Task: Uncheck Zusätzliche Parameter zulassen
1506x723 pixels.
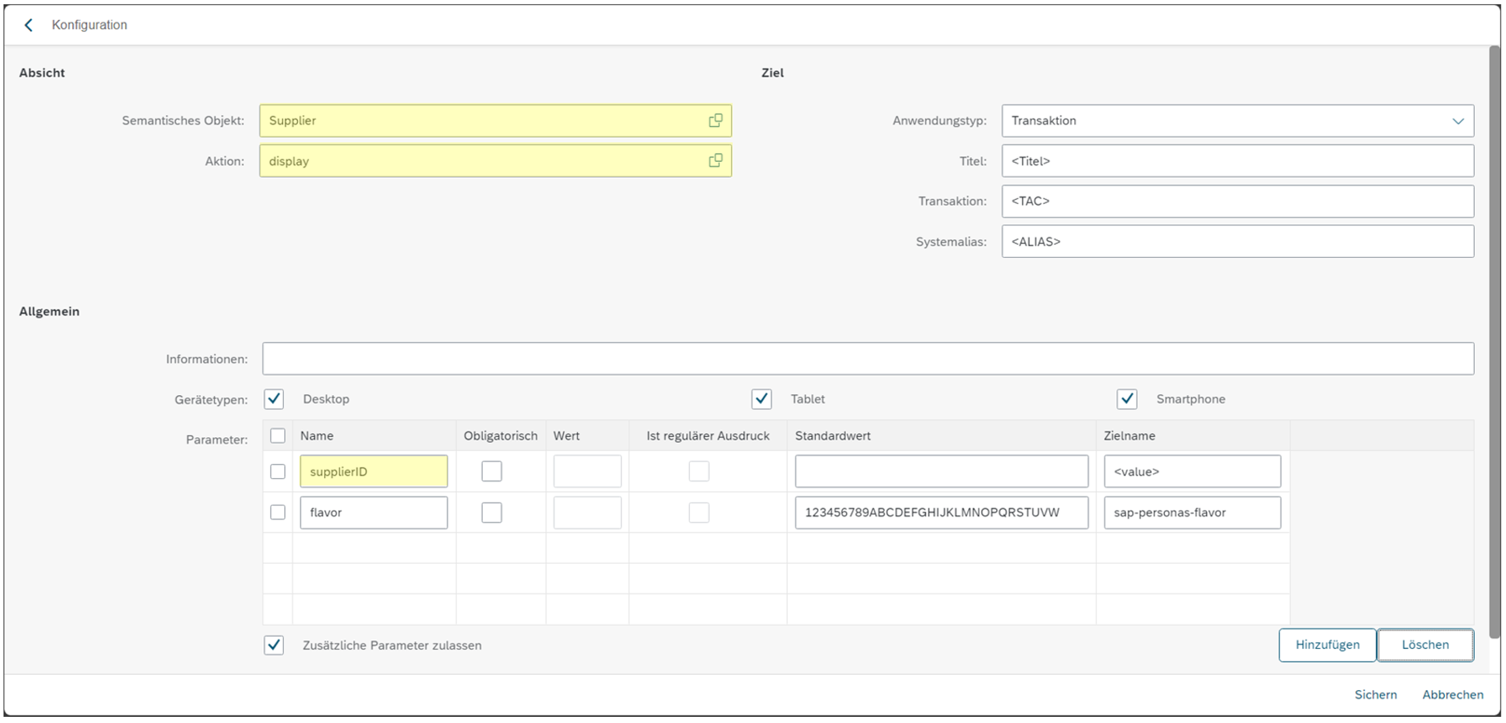Action: (274, 645)
